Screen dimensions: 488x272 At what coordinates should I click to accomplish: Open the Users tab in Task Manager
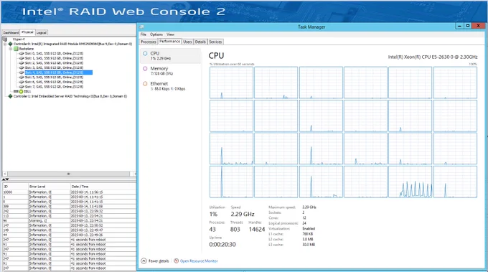click(188, 42)
